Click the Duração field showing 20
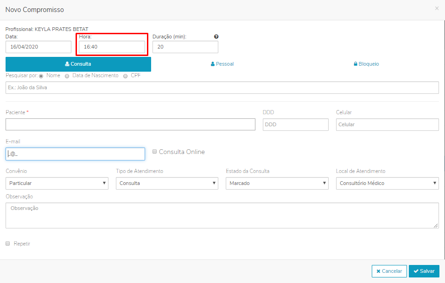 click(185, 47)
